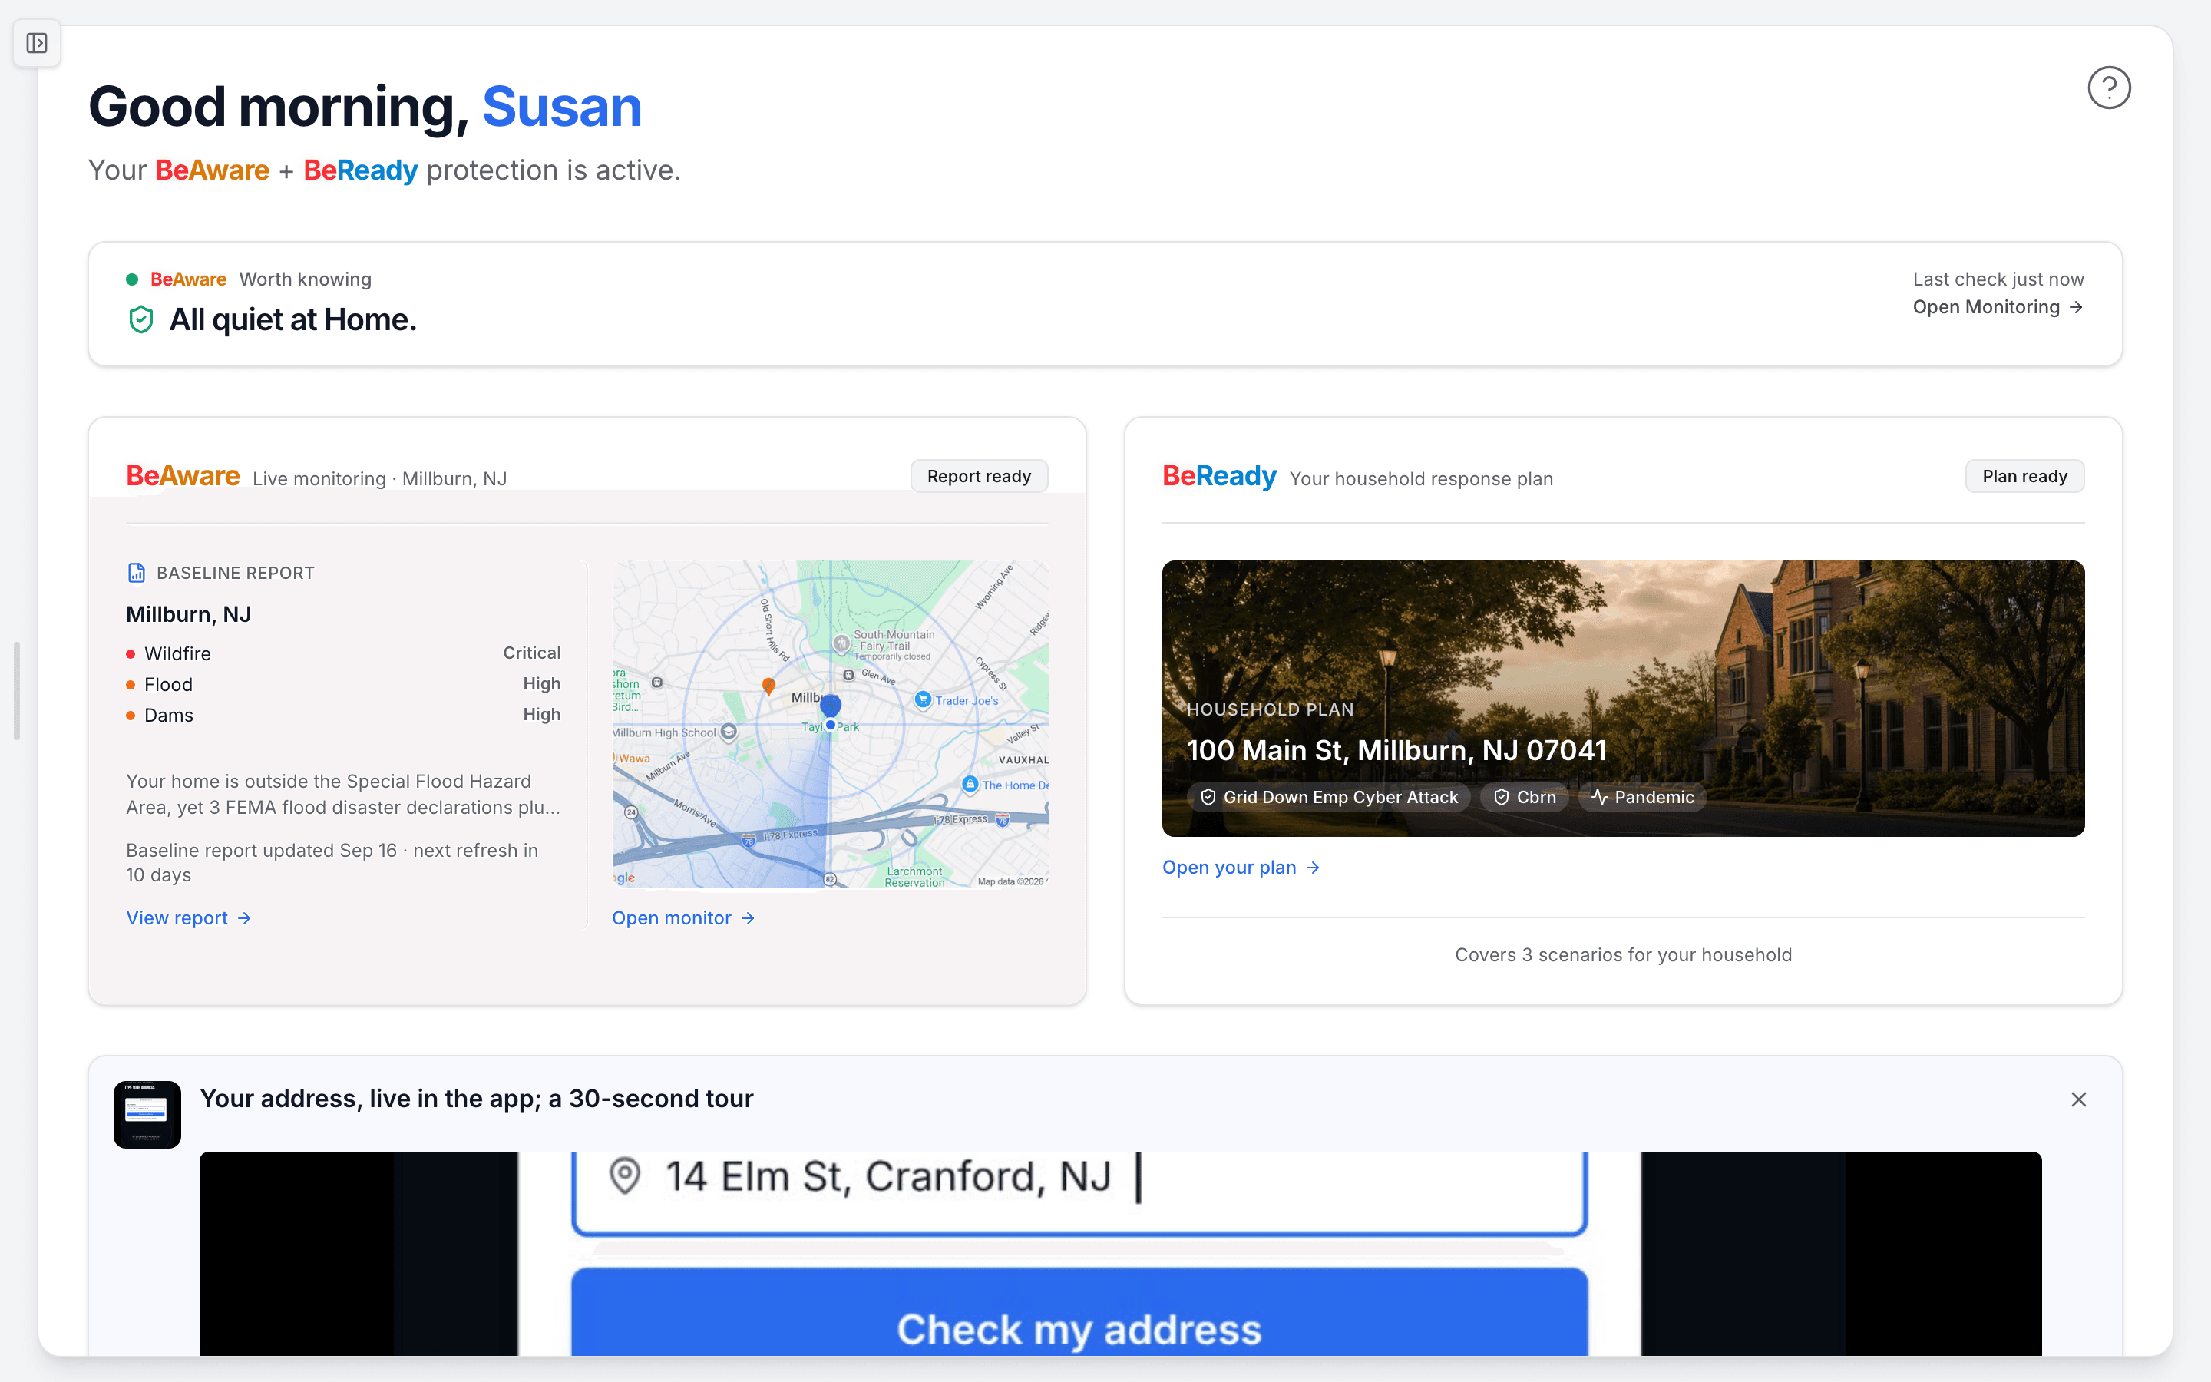Viewport: 2211px width, 1382px height.
Task: Dismiss the 30-second tour card
Action: [x=2078, y=1099]
